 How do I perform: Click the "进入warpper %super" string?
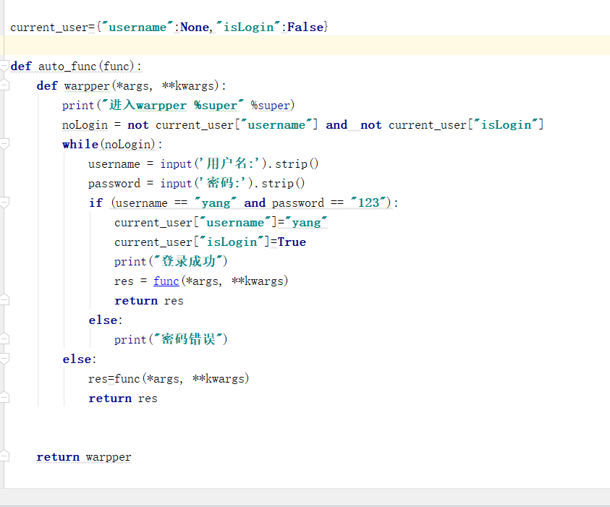coord(172,106)
